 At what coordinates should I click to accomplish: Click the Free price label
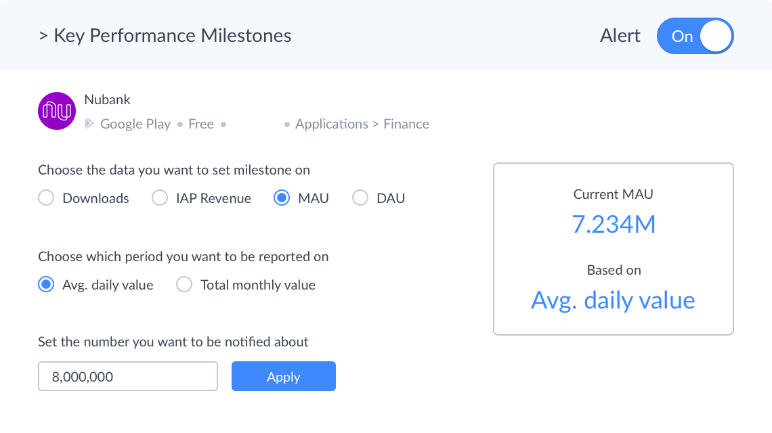(x=201, y=124)
